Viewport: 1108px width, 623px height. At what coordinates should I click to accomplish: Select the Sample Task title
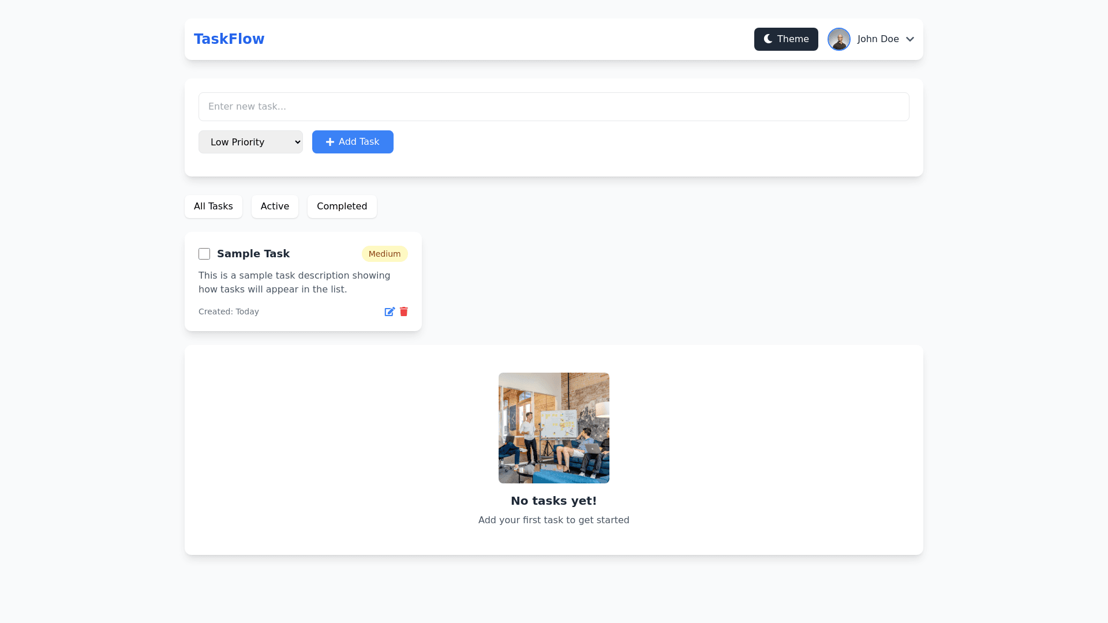coord(253,254)
